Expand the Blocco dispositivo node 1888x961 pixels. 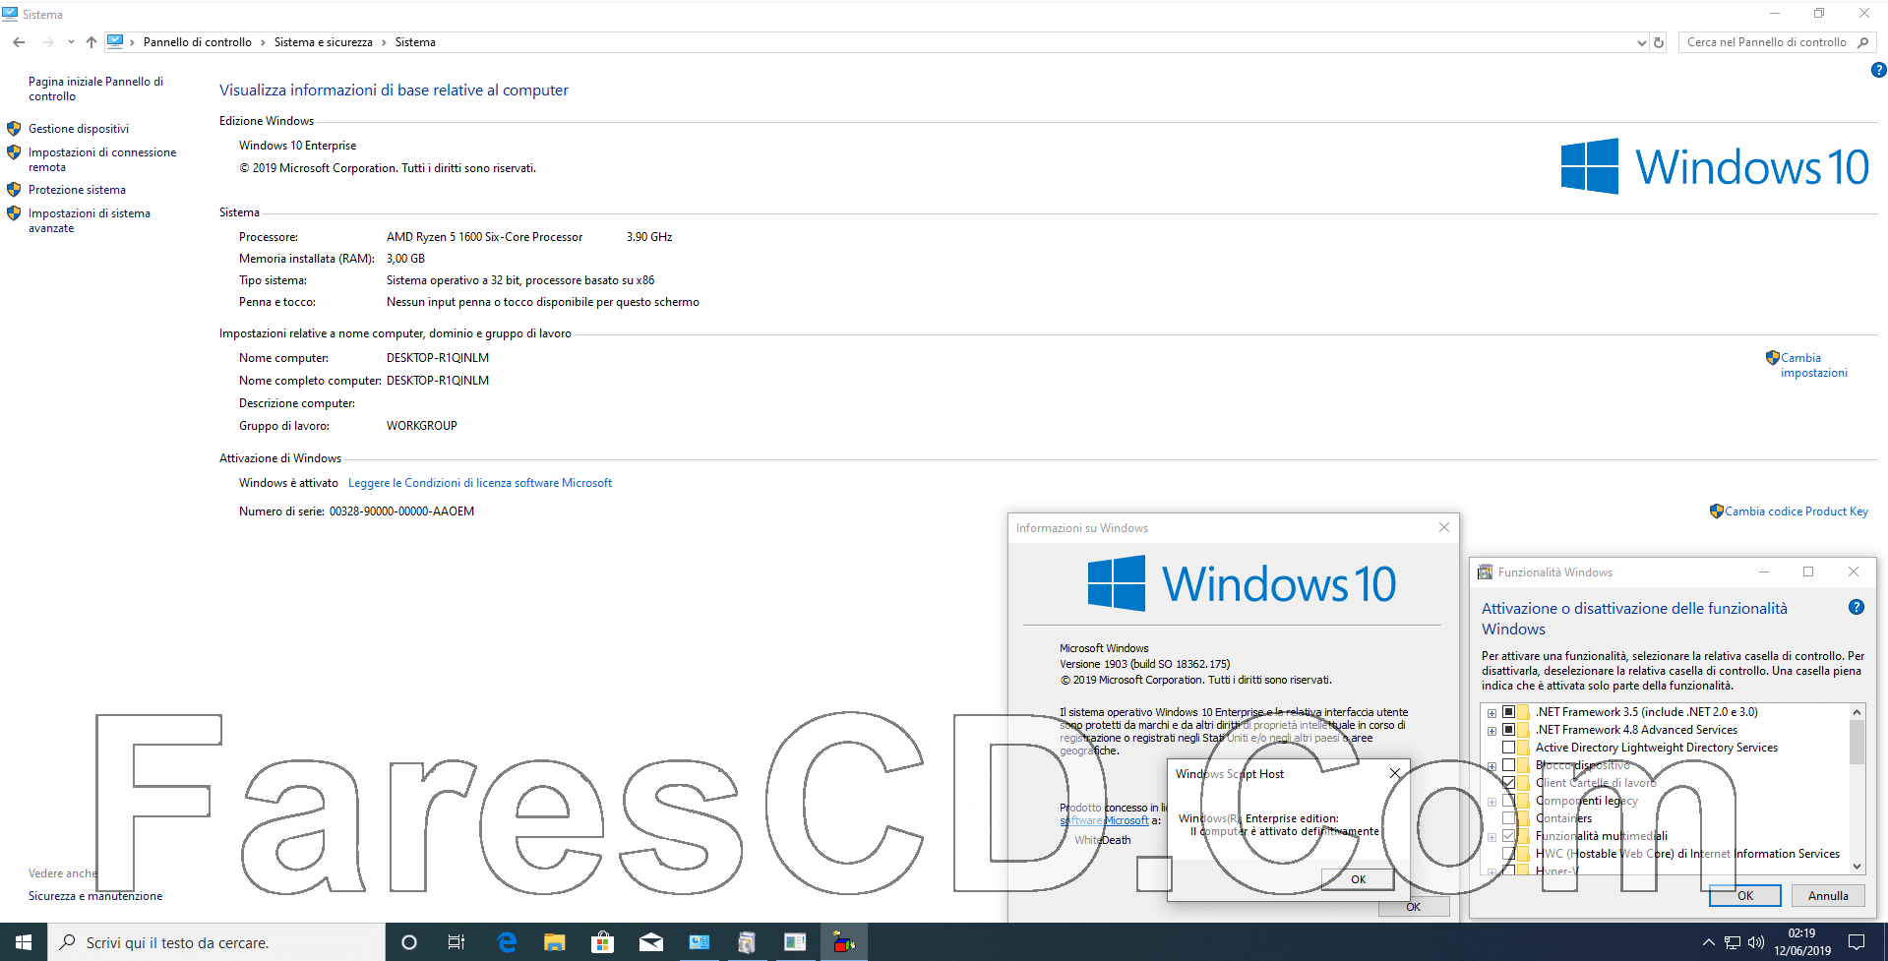click(x=1492, y=766)
